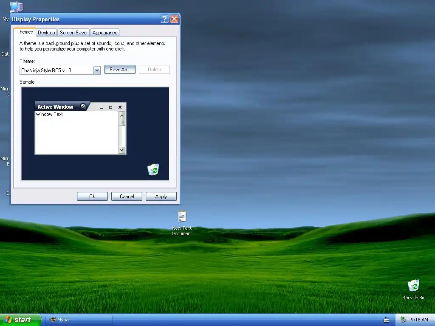Apply the selected theme
This screenshot has height=326, width=435.
click(161, 196)
